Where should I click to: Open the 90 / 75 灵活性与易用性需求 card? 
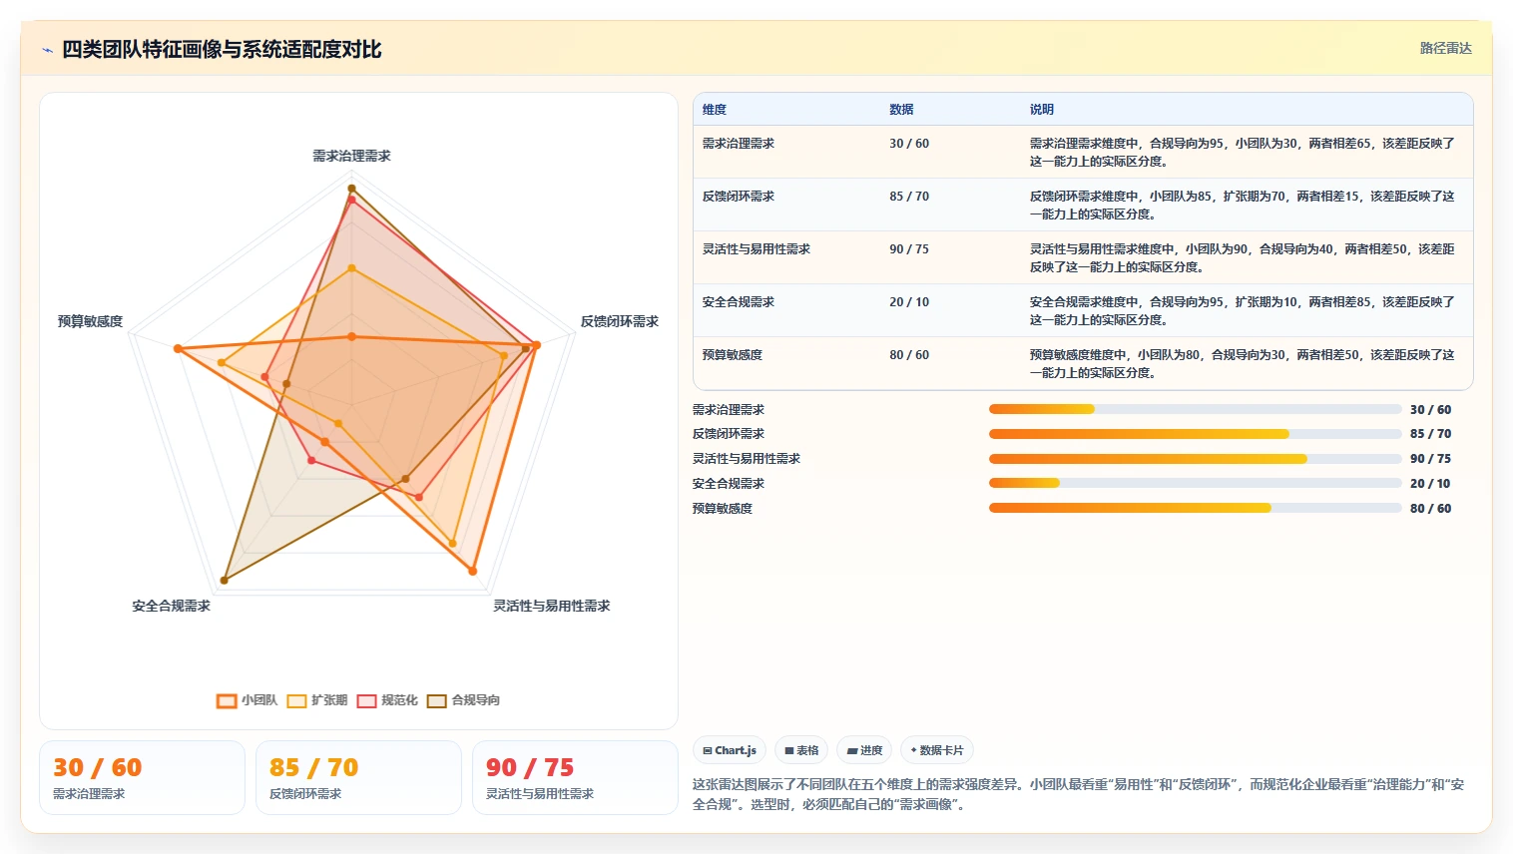coord(575,777)
